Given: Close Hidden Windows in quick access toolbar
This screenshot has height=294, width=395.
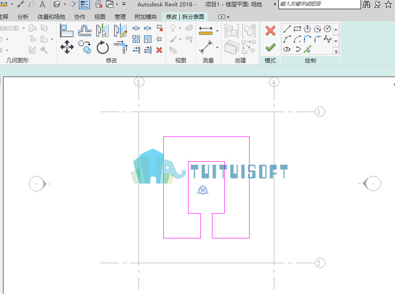Looking at the screenshot, I should [99, 4].
